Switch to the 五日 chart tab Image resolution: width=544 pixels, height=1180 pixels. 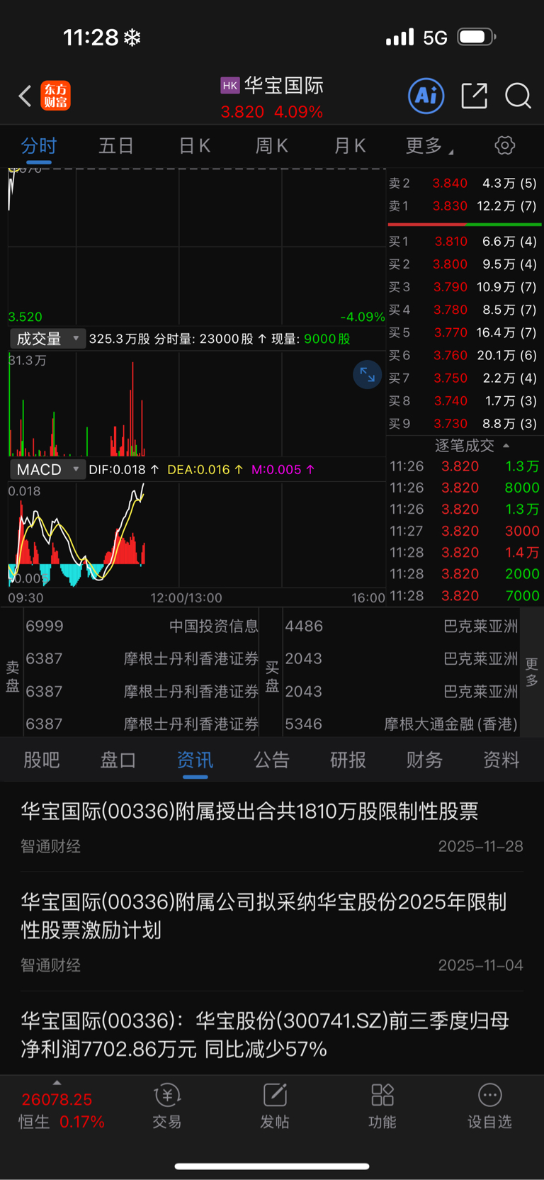tap(116, 146)
